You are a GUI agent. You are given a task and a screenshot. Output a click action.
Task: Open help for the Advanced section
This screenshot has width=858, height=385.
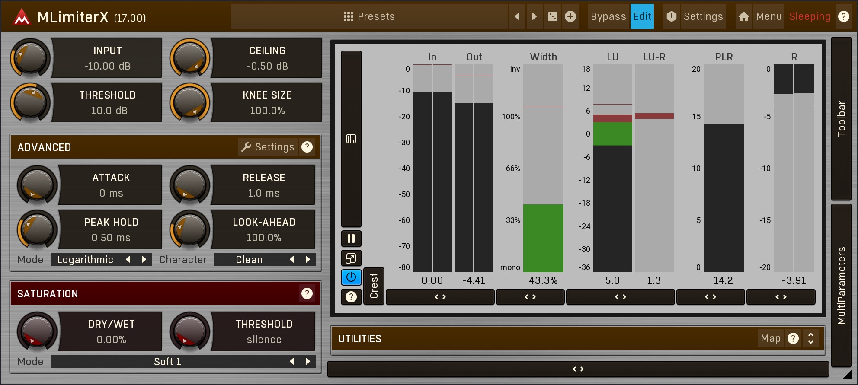307,147
